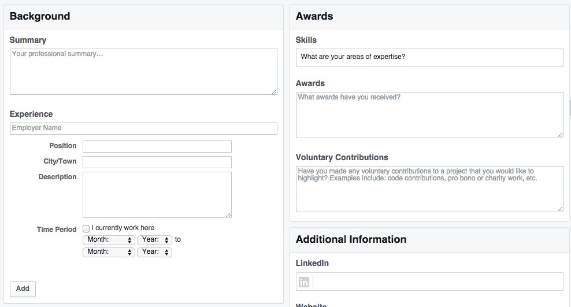The height and width of the screenshot is (307, 571).
Task: Focus the Employer Name field
Action: 143,128
